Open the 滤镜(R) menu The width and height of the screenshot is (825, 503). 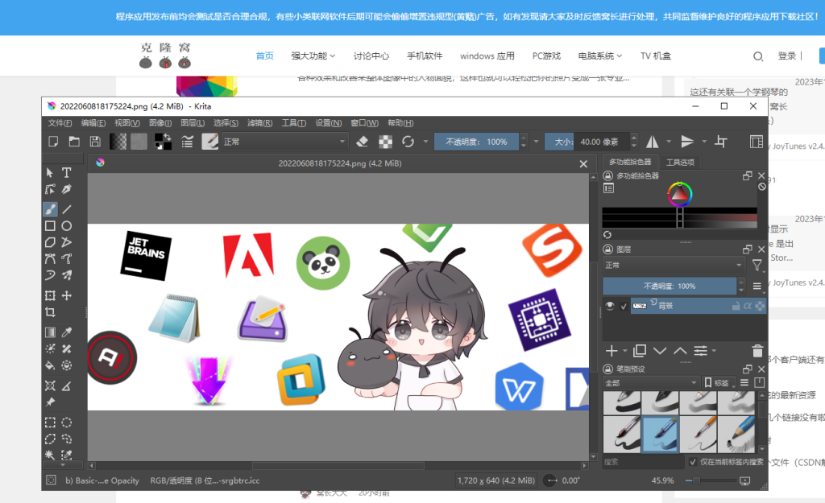(260, 123)
